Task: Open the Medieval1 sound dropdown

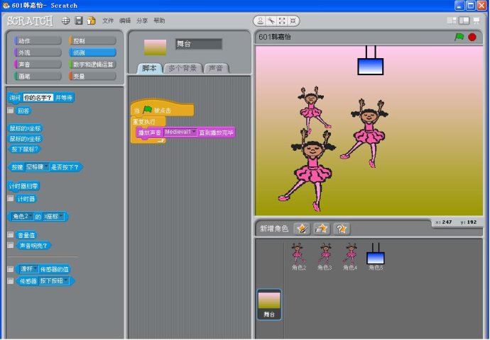Action: pos(180,132)
